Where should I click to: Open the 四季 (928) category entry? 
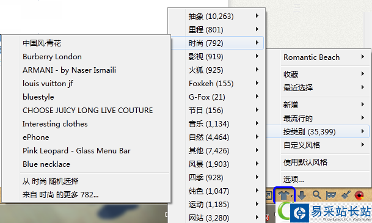click(217, 177)
